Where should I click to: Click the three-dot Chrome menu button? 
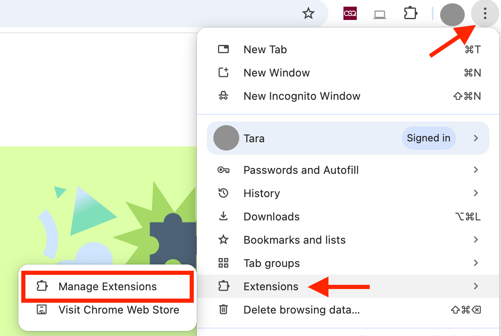[x=485, y=15]
